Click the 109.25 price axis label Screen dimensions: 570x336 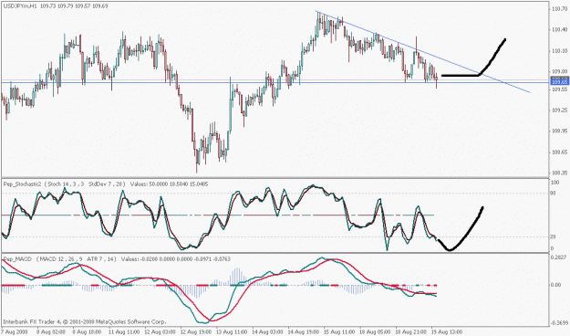[x=558, y=110]
